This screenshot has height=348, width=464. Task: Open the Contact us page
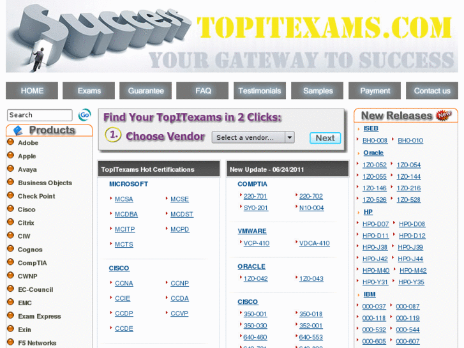tap(432, 91)
